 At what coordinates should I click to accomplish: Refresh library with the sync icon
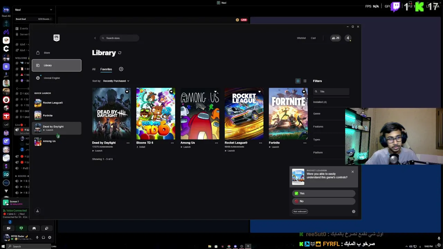tap(120, 53)
